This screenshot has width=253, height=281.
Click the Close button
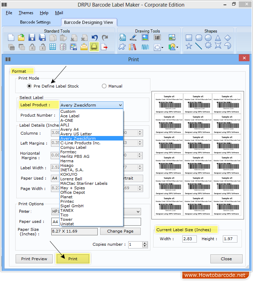226,259
